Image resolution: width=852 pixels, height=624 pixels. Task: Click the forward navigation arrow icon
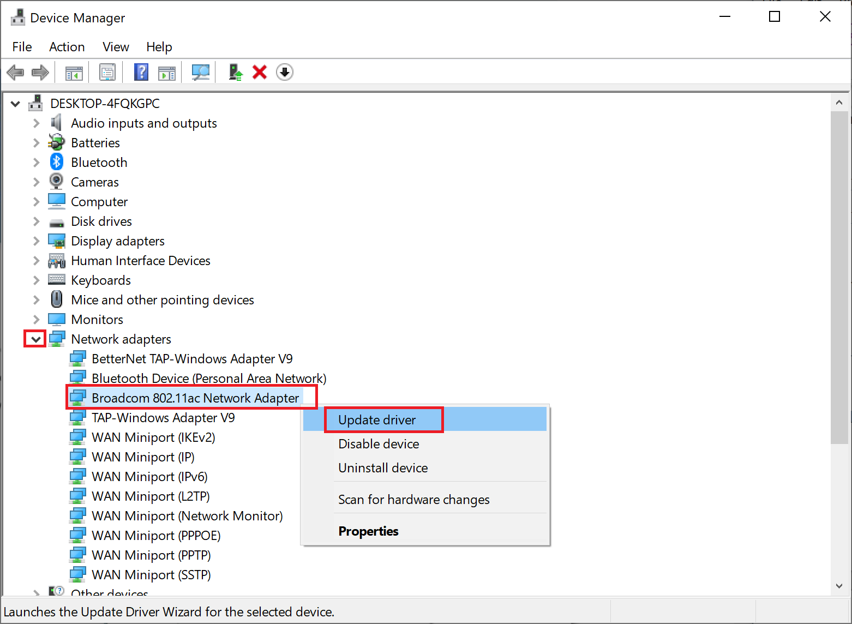click(40, 72)
